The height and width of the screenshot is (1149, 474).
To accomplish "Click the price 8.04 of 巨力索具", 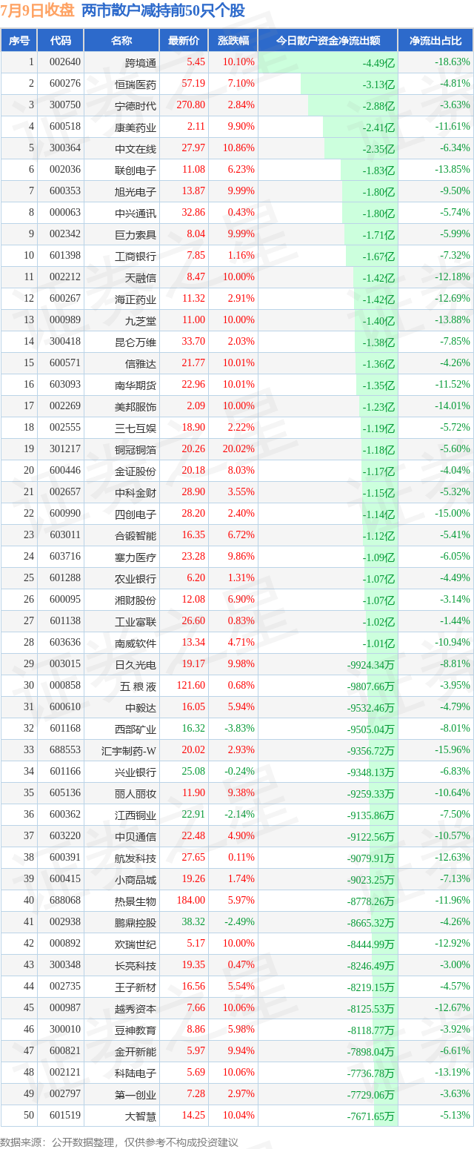I will 196,234.
